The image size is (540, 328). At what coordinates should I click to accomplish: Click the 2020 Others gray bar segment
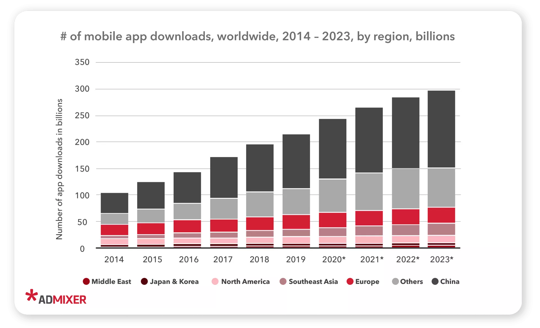tap(333, 195)
